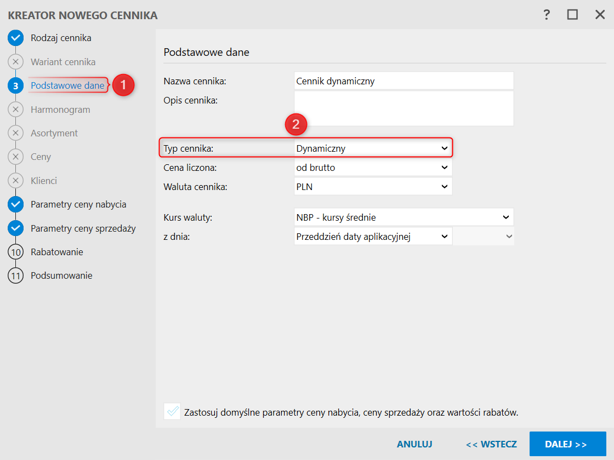Toggle the default parameters checkbox
Viewport: 614px width, 460px height.
(x=172, y=411)
